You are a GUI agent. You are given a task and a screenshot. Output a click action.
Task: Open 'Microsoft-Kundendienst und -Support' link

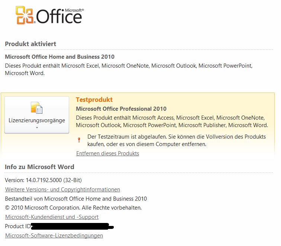52,217
